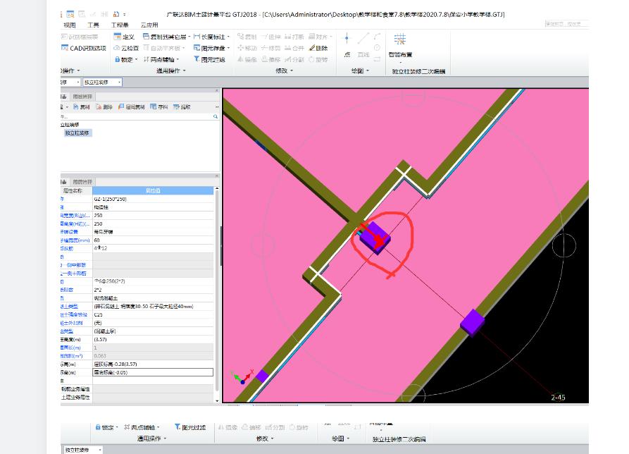Click 合并 merge tool in 修改 group
Viewport: 629px width, 454px height.
[x=295, y=48]
